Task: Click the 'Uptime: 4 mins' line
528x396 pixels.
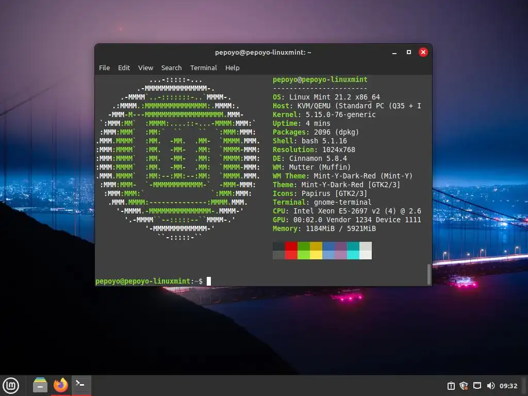Action: click(301, 123)
